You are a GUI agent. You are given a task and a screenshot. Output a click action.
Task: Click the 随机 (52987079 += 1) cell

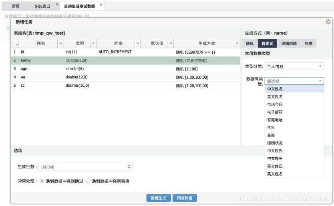coord(195,52)
